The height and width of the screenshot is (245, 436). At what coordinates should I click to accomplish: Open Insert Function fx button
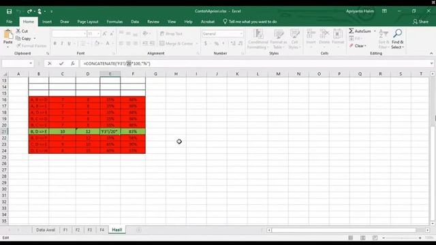pos(73,63)
